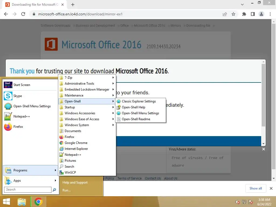Open Action Center flag tray icon

(251, 202)
